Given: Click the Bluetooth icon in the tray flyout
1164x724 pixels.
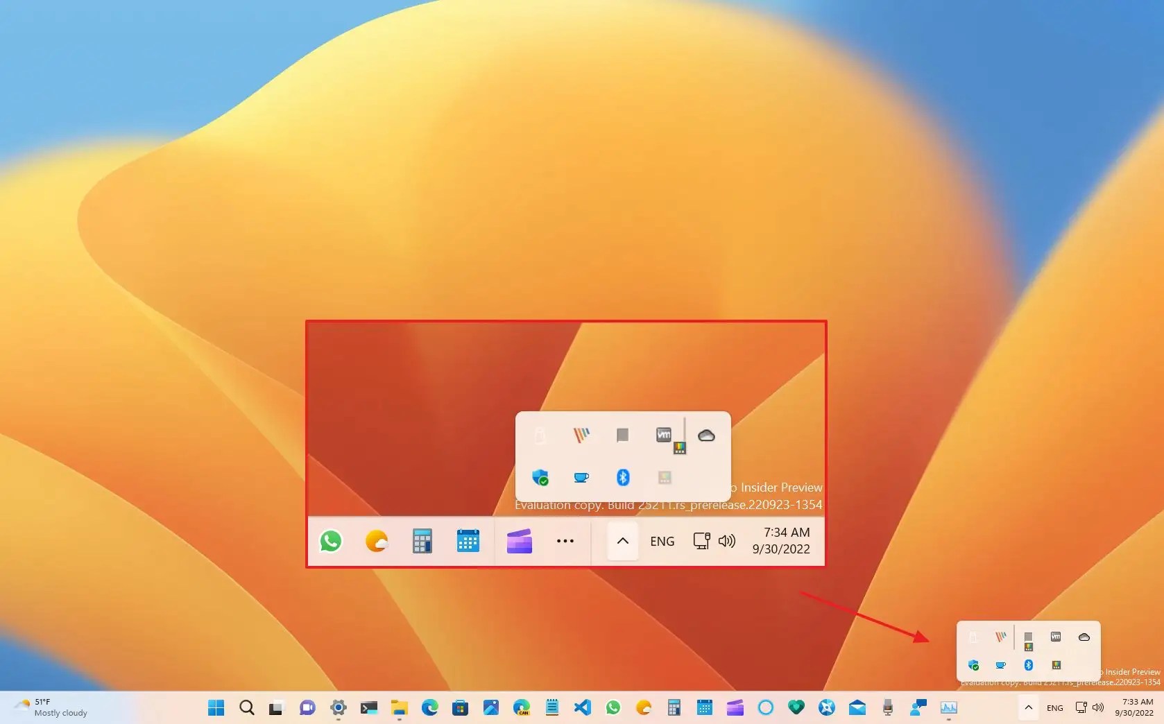Looking at the screenshot, I should coord(622,477).
